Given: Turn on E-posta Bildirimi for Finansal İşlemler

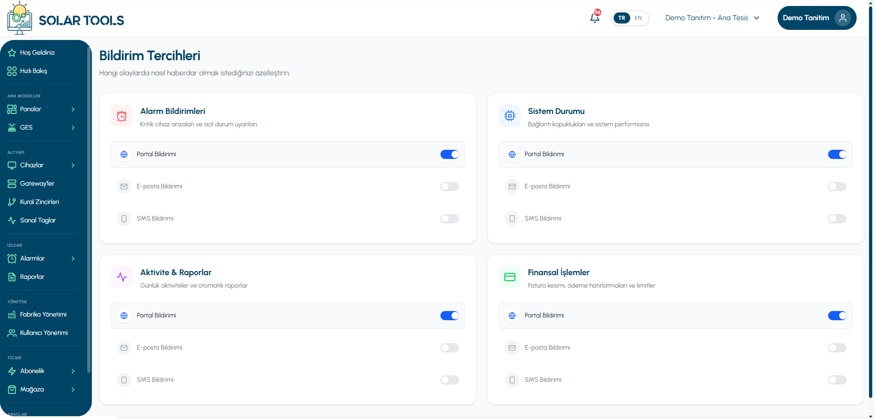Looking at the screenshot, I should [x=837, y=348].
